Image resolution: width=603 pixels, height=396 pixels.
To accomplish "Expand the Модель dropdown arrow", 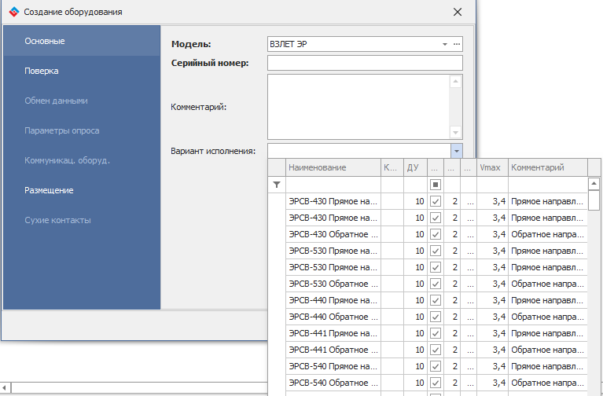I will tap(445, 44).
